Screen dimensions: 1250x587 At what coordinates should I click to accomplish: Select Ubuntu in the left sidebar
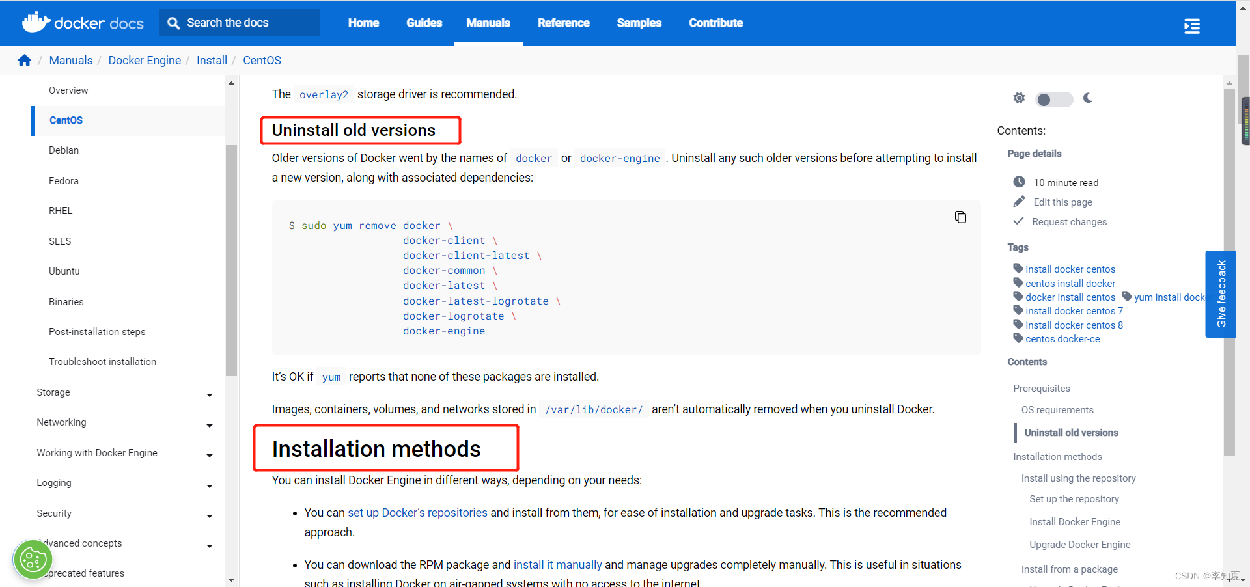pyautogui.click(x=64, y=271)
